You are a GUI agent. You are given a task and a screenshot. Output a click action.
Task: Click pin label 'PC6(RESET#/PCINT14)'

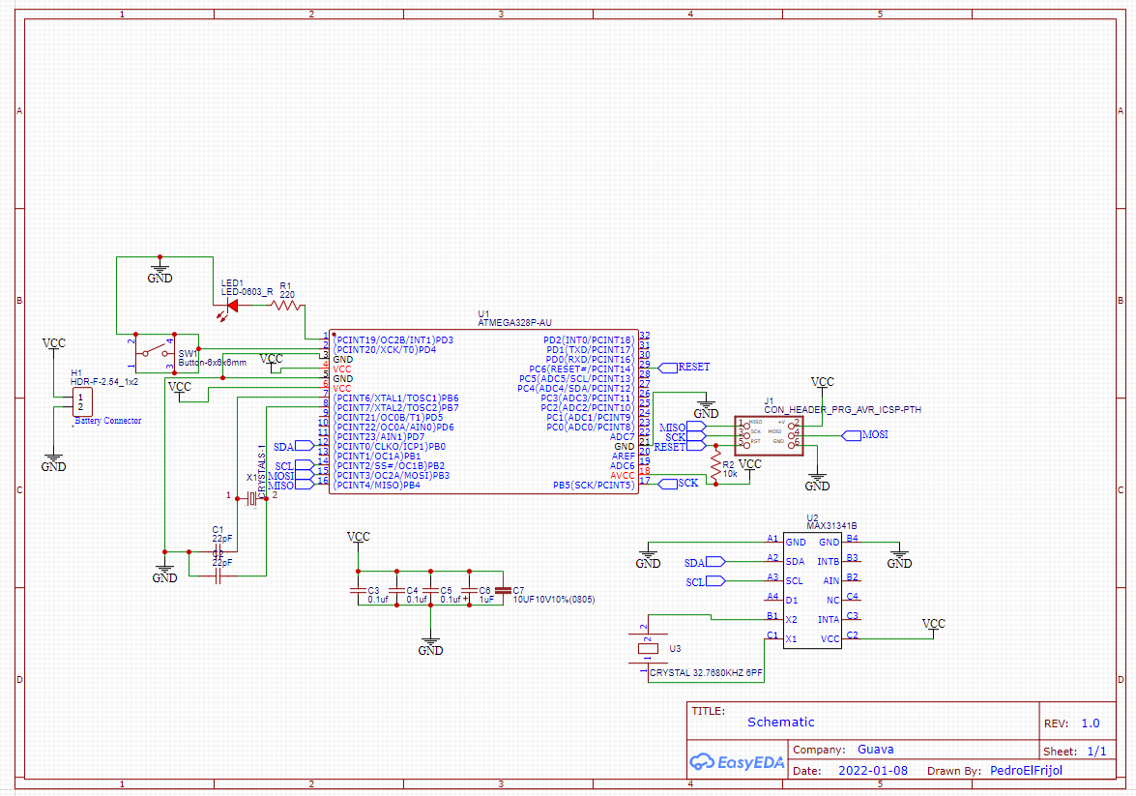(582, 369)
